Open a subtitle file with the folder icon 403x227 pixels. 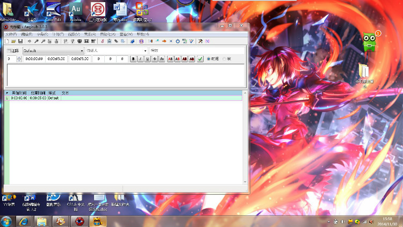point(13,41)
